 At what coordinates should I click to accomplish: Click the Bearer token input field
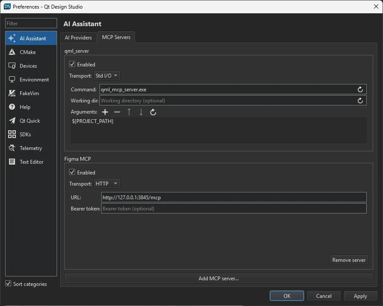(234, 208)
